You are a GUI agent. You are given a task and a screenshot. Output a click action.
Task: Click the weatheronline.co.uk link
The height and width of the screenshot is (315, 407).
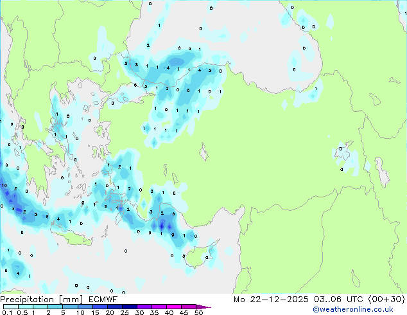(353, 309)
